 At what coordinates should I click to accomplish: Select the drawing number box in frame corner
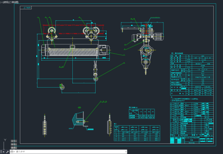click(26, 8)
